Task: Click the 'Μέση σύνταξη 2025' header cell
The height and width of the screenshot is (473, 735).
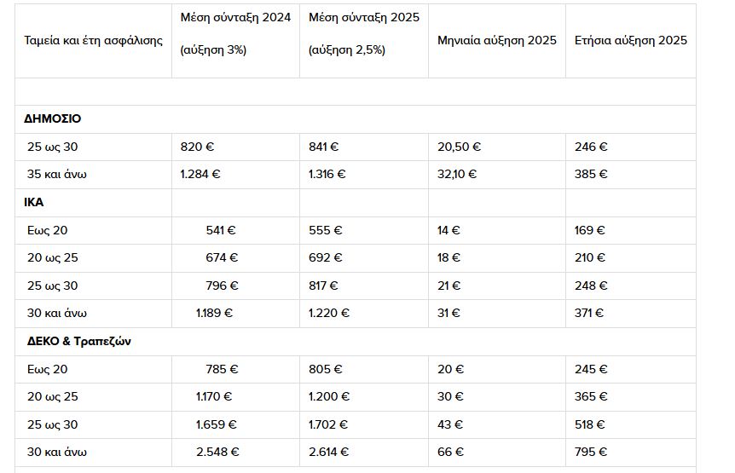Action: [364, 41]
